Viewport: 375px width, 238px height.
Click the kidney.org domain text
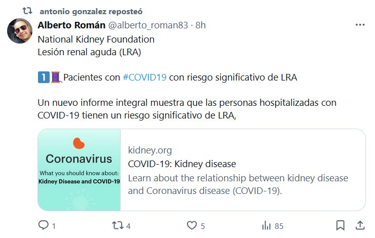tap(150, 150)
